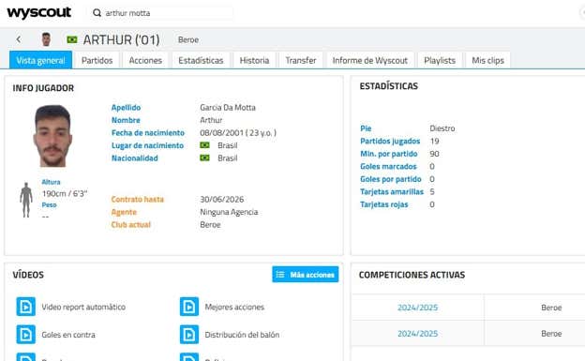
Task: Click the Contrato hasta label
Action: [x=137, y=200]
